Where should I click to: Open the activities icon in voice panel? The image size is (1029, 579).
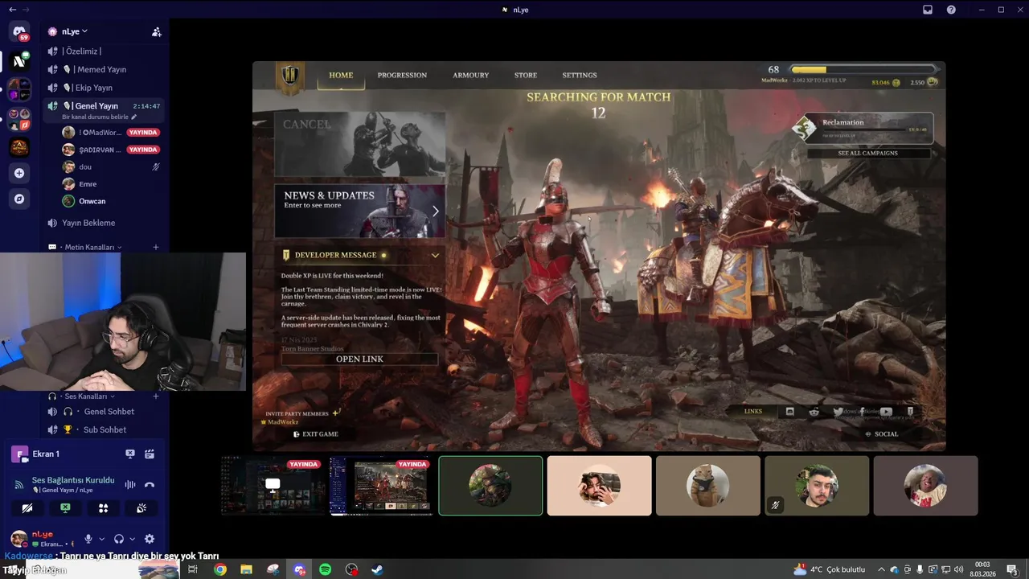(103, 508)
